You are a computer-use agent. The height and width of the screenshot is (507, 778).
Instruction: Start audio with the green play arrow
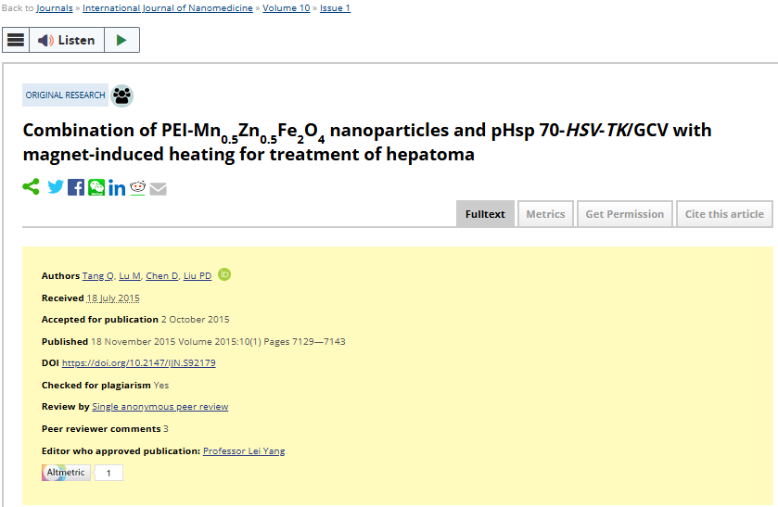[x=121, y=40]
